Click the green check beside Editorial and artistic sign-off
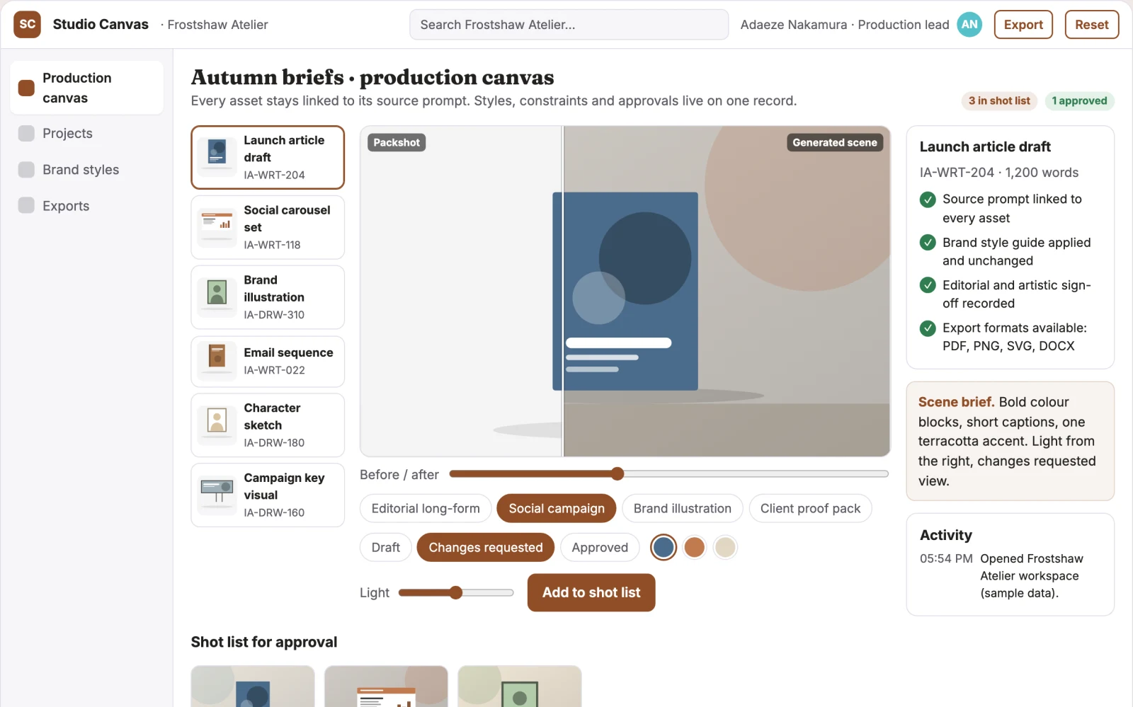The height and width of the screenshot is (707, 1133). (x=928, y=285)
